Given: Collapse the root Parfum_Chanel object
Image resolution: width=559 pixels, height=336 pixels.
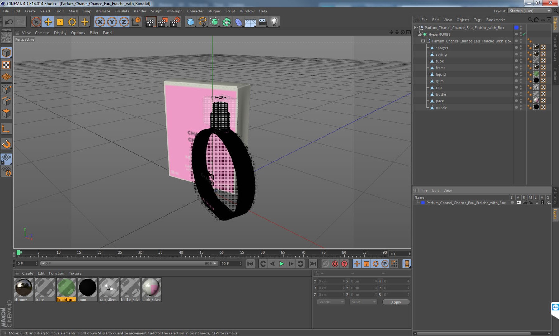Looking at the screenshot, I should 416,28.
